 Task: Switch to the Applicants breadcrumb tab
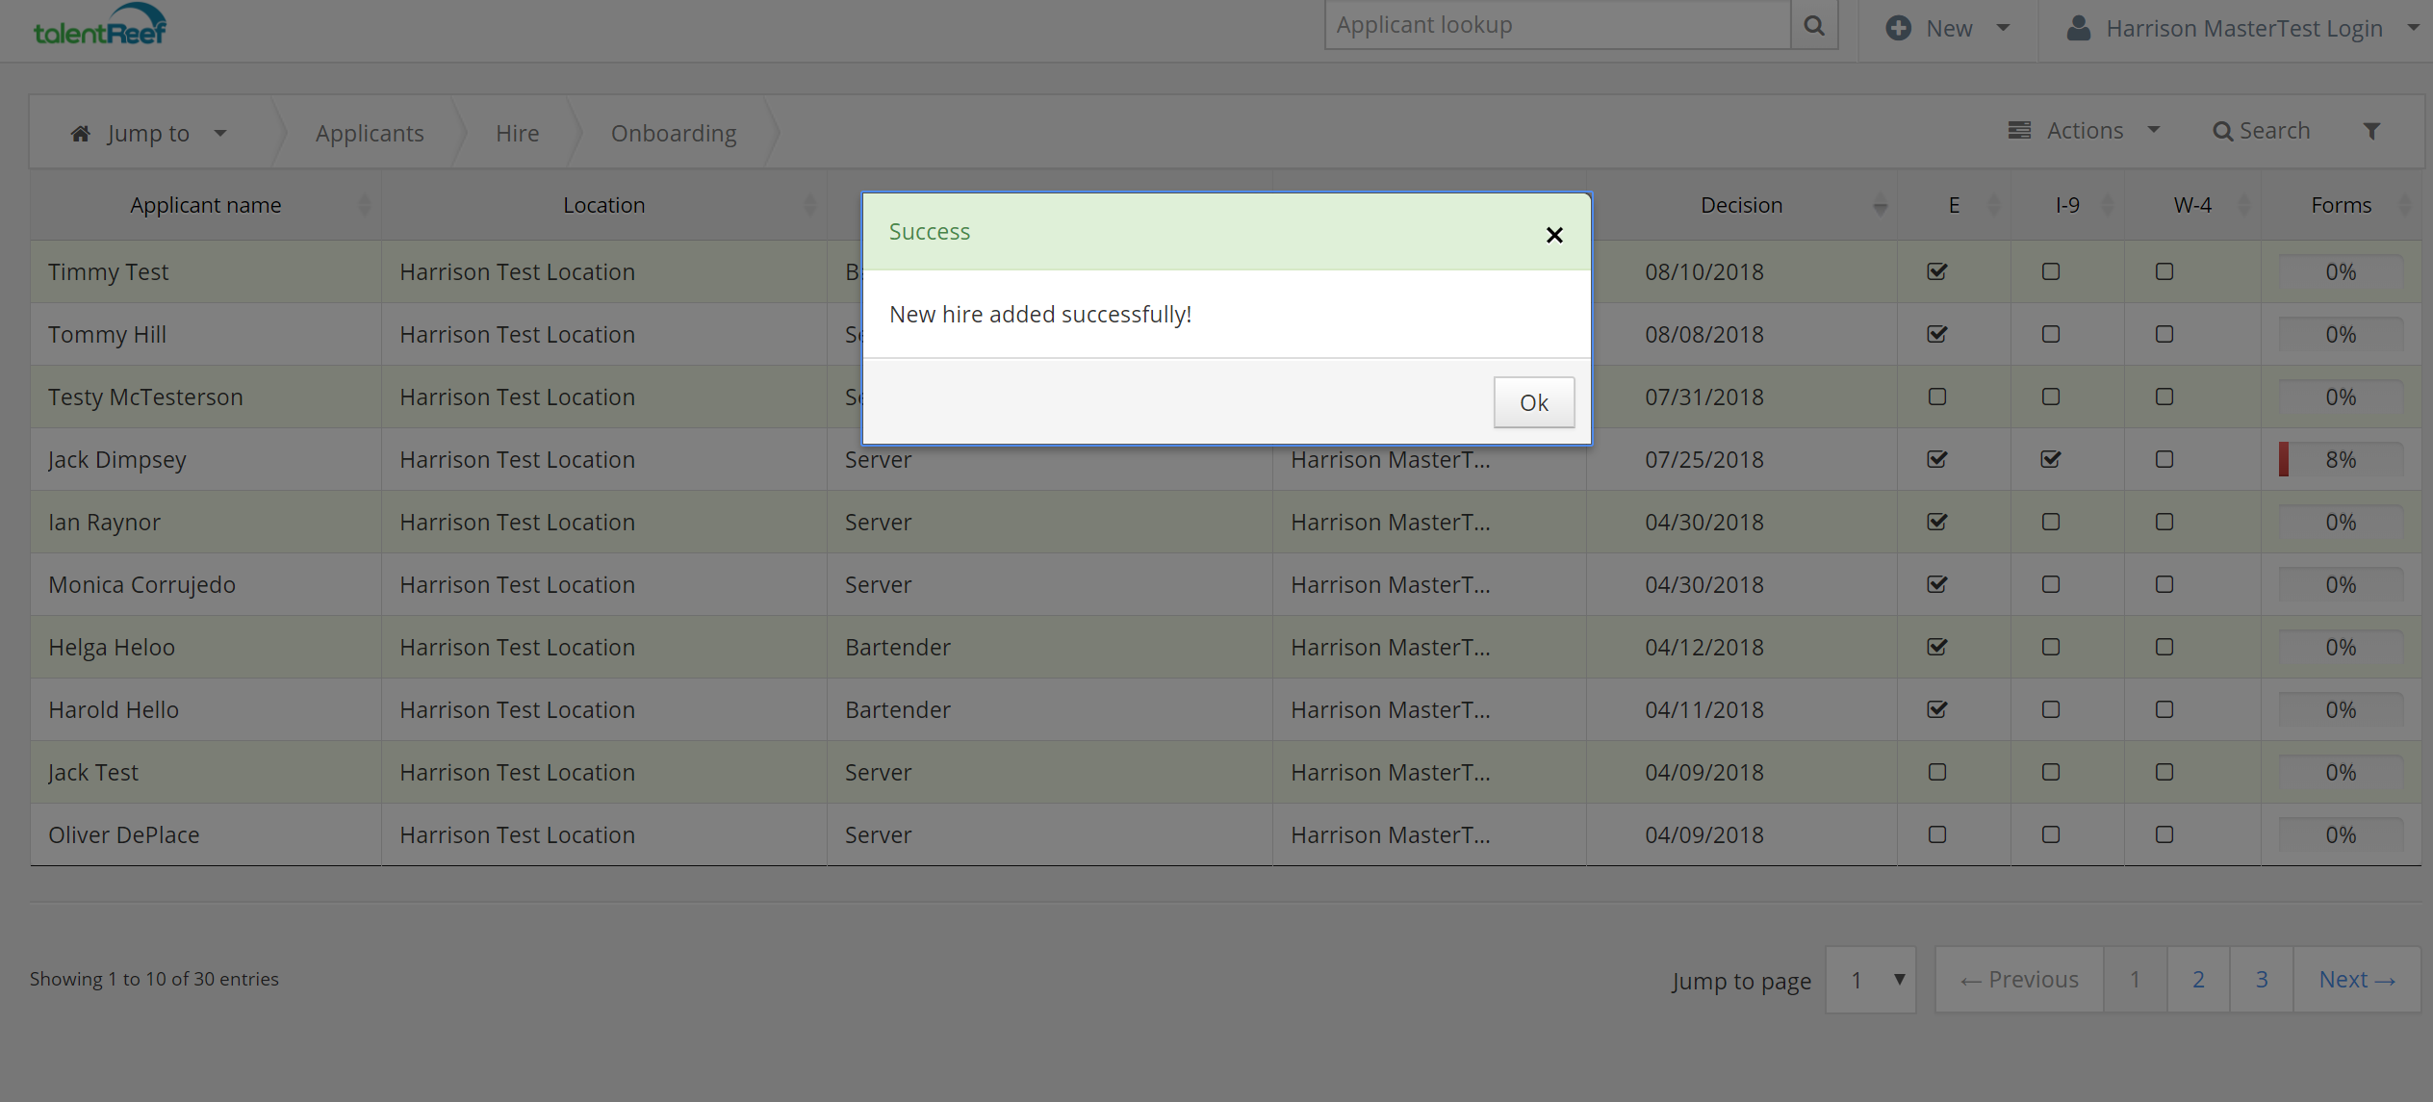click(369, 133)
